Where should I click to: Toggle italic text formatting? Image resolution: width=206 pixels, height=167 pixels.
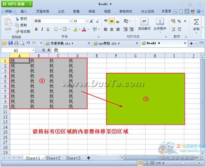click(42, 29)
